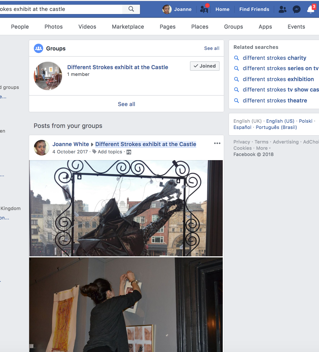Open Different Strokes exhibit group link

pyautogui.click(x=118, y=67)
